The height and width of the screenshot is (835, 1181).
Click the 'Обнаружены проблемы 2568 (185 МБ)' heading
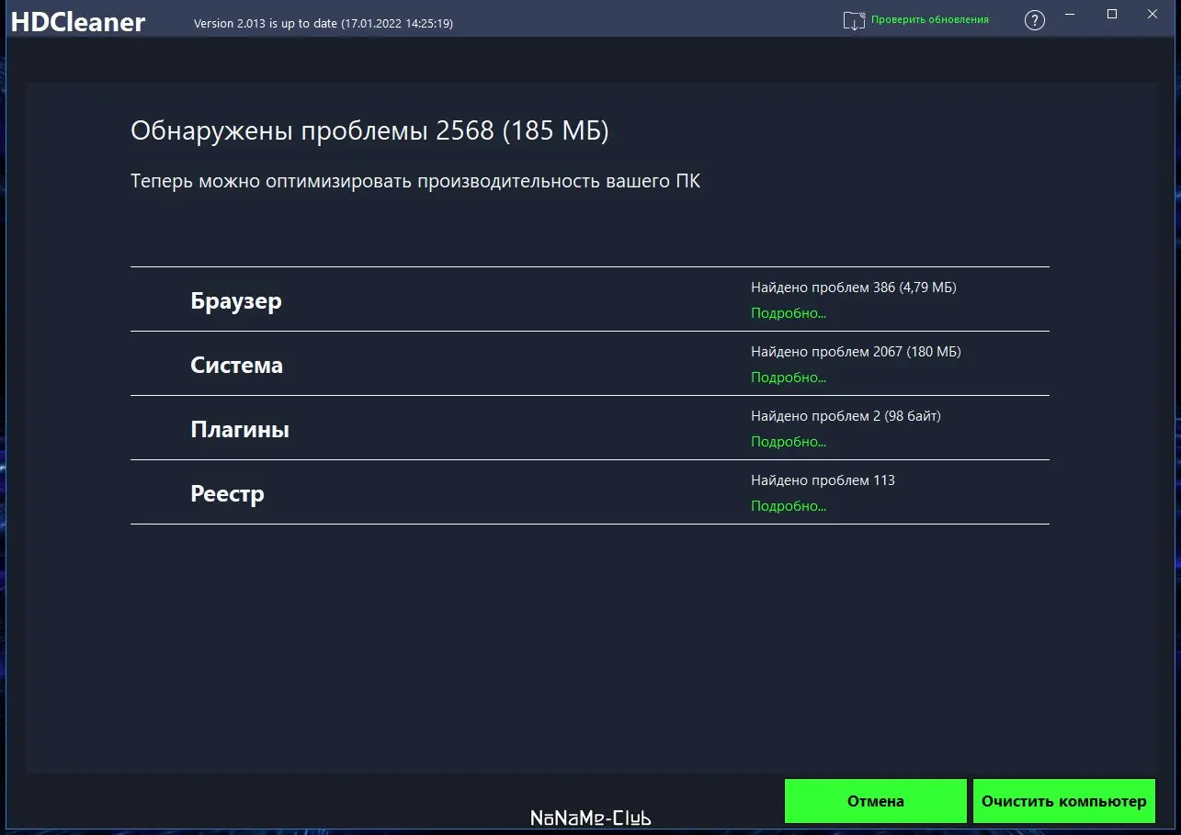click(369, 131)
